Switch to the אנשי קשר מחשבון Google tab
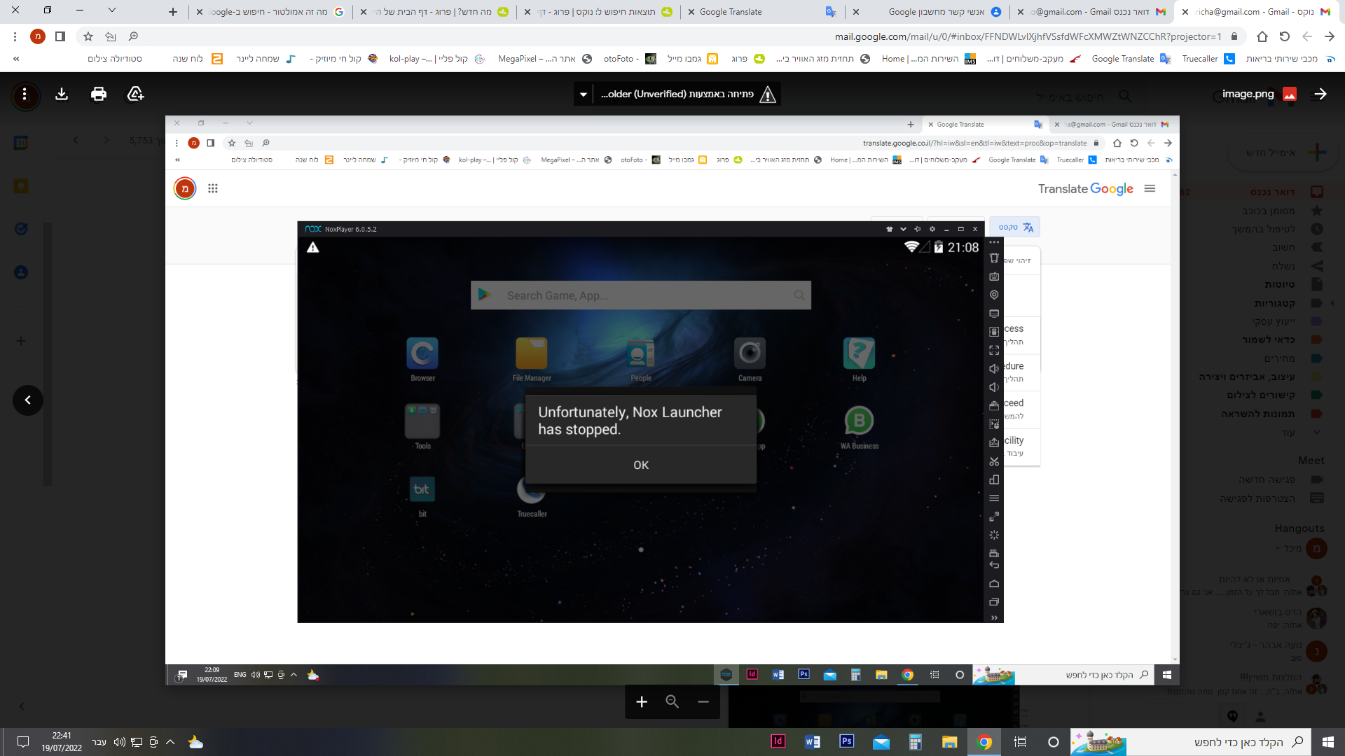 tap(928, 12)
